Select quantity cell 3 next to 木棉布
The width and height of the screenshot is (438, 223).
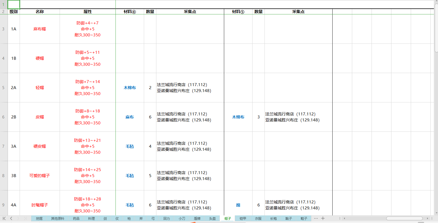click(x=258, y=117)
